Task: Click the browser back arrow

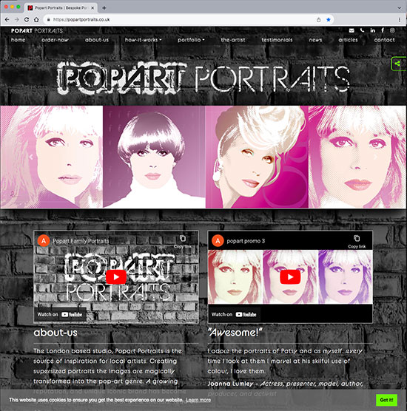Action: tap(7, 20)
